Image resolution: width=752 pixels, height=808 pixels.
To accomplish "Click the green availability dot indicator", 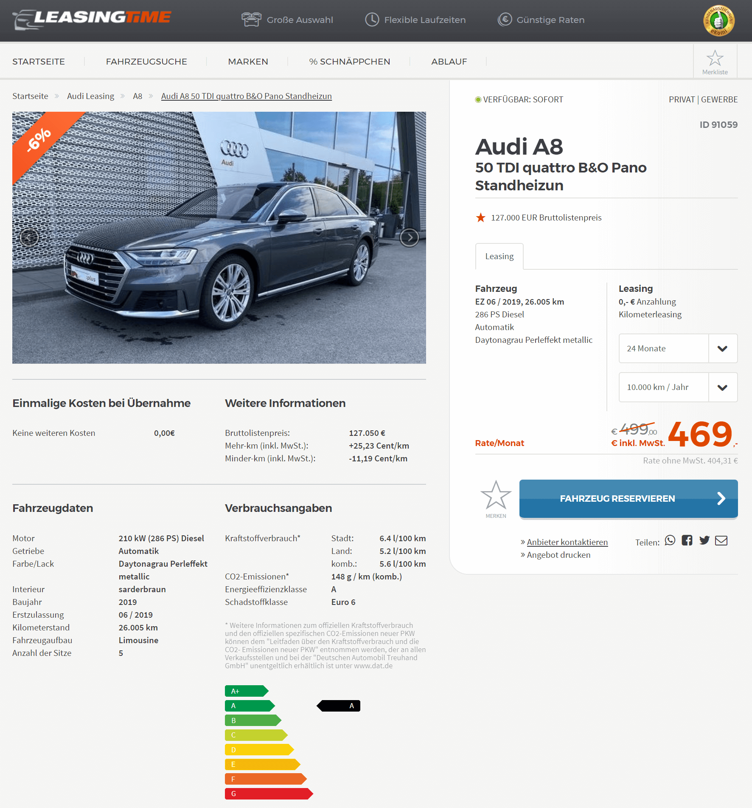I will click(478, 100).
